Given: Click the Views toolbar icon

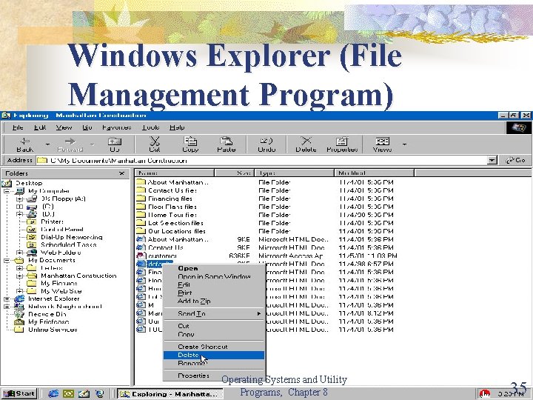Looking at the screenshot, I should point(382,144).
